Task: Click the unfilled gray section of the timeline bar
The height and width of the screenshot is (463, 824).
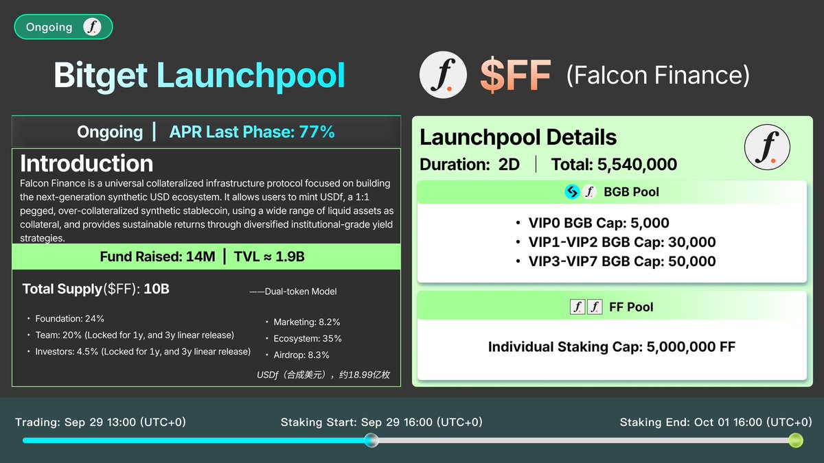Action: 584,440
